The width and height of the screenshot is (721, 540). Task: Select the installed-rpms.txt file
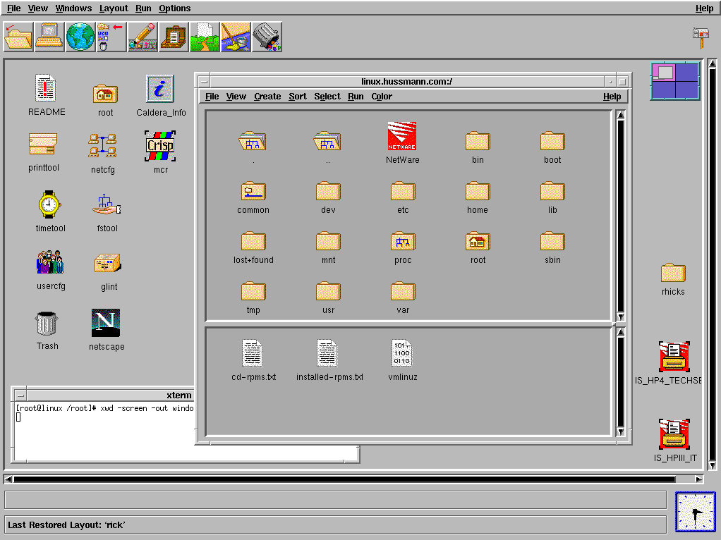[x=329, y=353]
